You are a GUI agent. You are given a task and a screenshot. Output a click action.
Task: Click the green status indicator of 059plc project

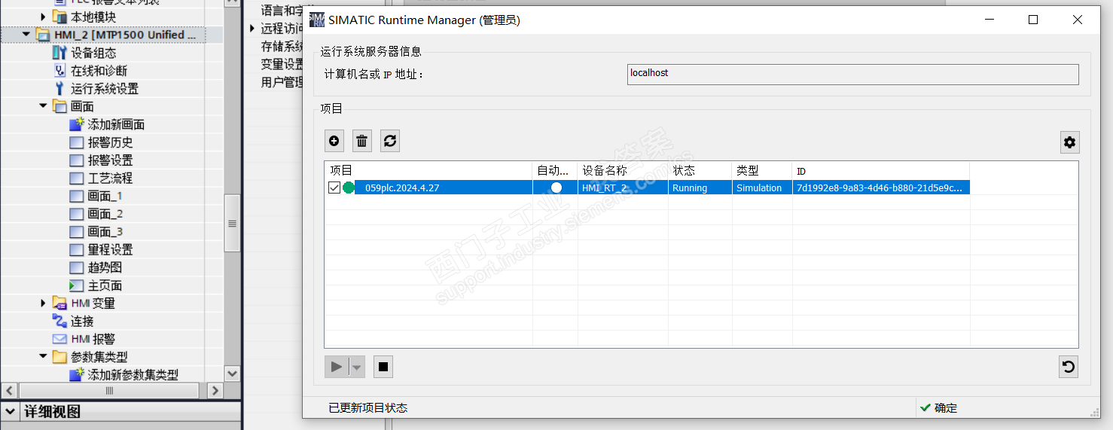coord(348,188)
